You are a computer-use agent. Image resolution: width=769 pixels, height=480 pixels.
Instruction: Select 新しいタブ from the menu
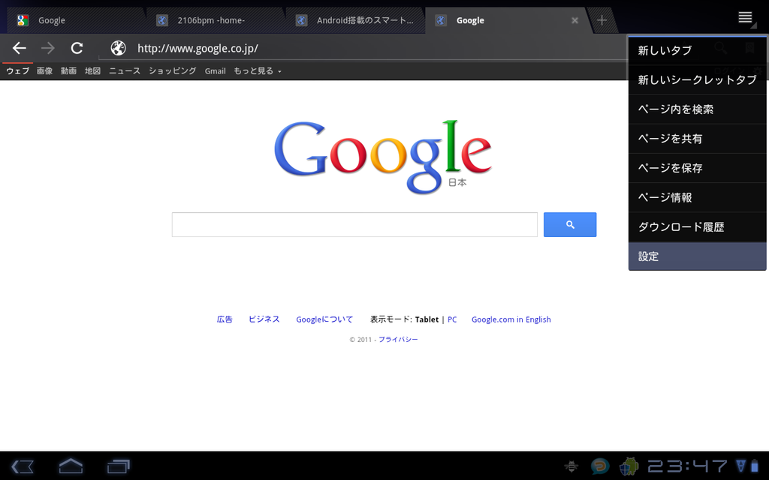click(697, 50)
